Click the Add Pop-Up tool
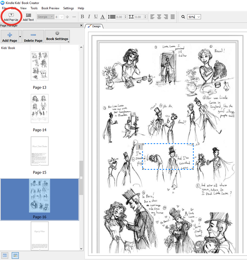The height and width of the screenshot is (260, 247). (11, 17)
